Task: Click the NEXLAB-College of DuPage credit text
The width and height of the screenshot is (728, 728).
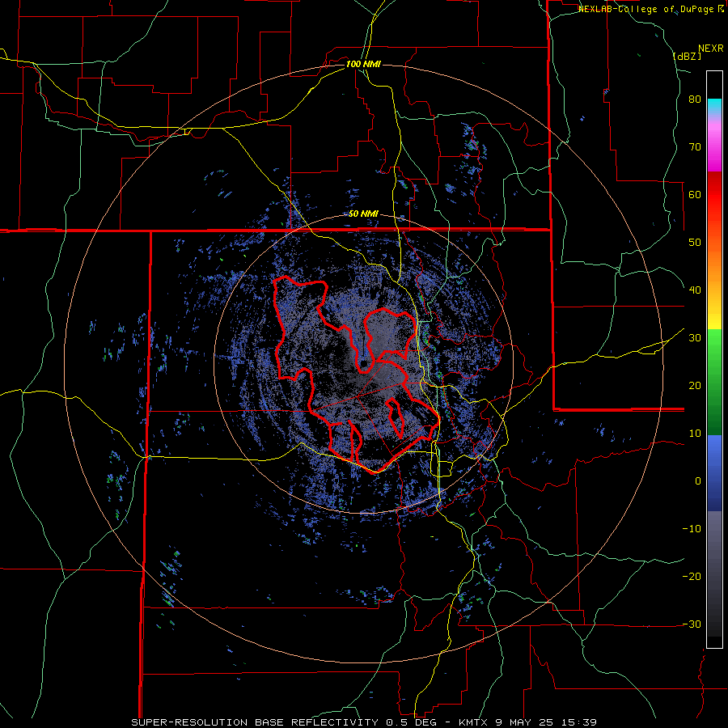Action: tap(651, 9)
